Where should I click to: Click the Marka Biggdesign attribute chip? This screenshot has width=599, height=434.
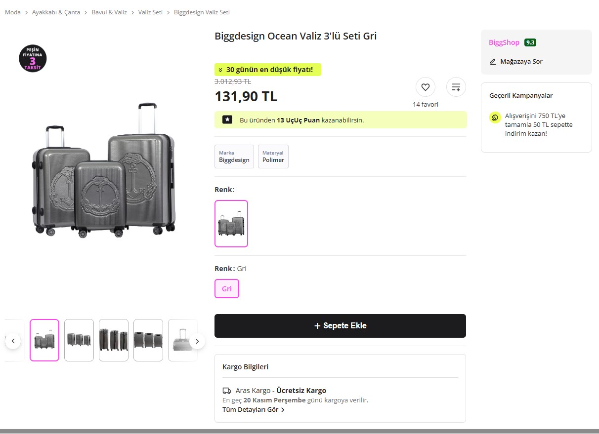pyautogui.click(x=234, y=157)
